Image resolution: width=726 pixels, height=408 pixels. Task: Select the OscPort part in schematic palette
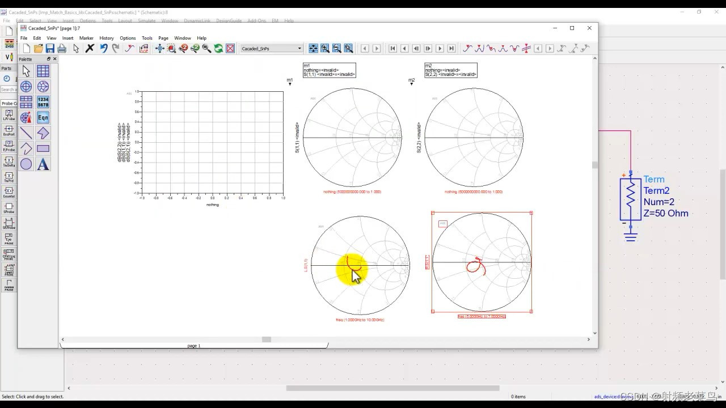[9, 131]
